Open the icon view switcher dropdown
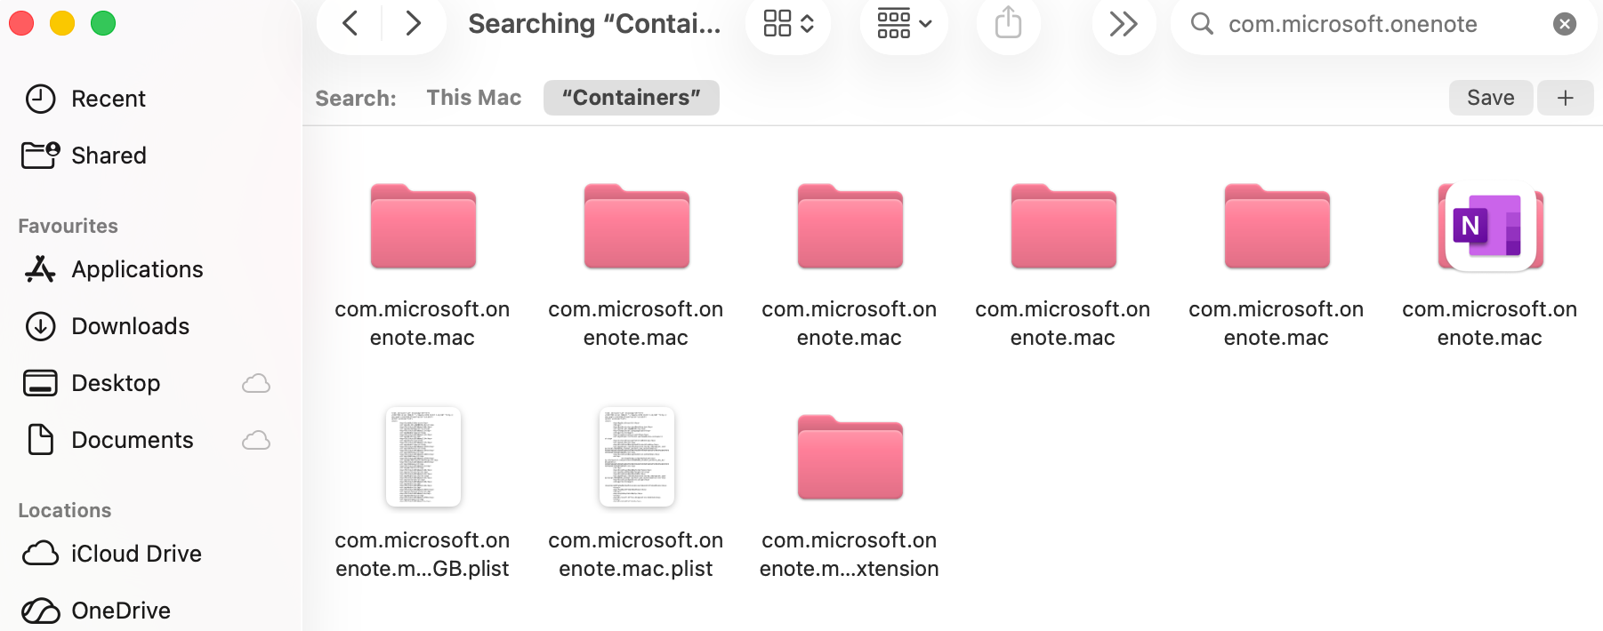This screenshot has height=631, width=1603. [788, 23]
